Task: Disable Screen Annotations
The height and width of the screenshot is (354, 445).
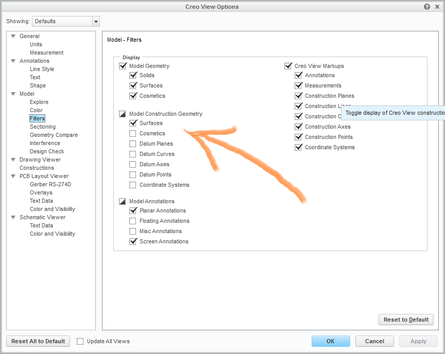Action: pyautogui.click(x=133, y=241)
